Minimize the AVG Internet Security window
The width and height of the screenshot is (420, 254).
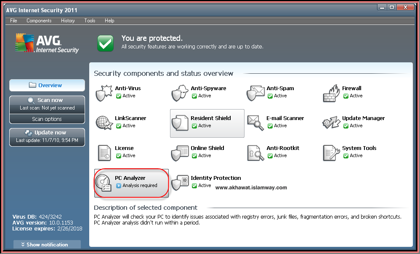coord(382,8)
